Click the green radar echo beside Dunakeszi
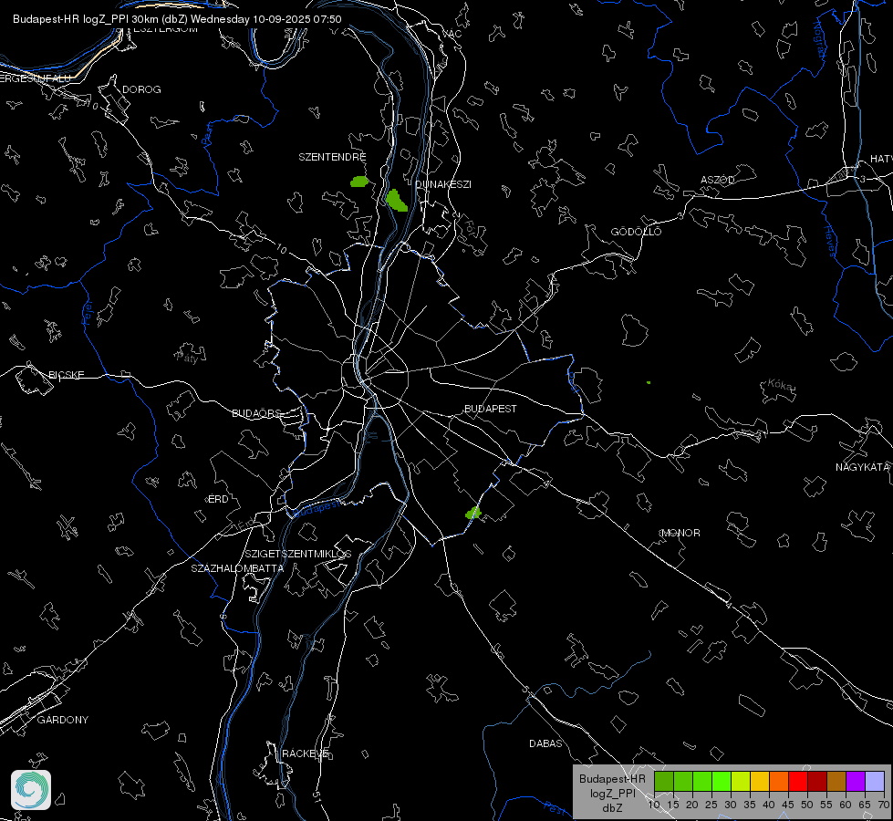 [x=397, y=201]
